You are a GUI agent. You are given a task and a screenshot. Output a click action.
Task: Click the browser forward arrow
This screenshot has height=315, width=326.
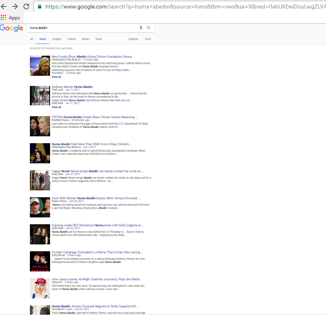pyautogui.click(x=15, y=6)
